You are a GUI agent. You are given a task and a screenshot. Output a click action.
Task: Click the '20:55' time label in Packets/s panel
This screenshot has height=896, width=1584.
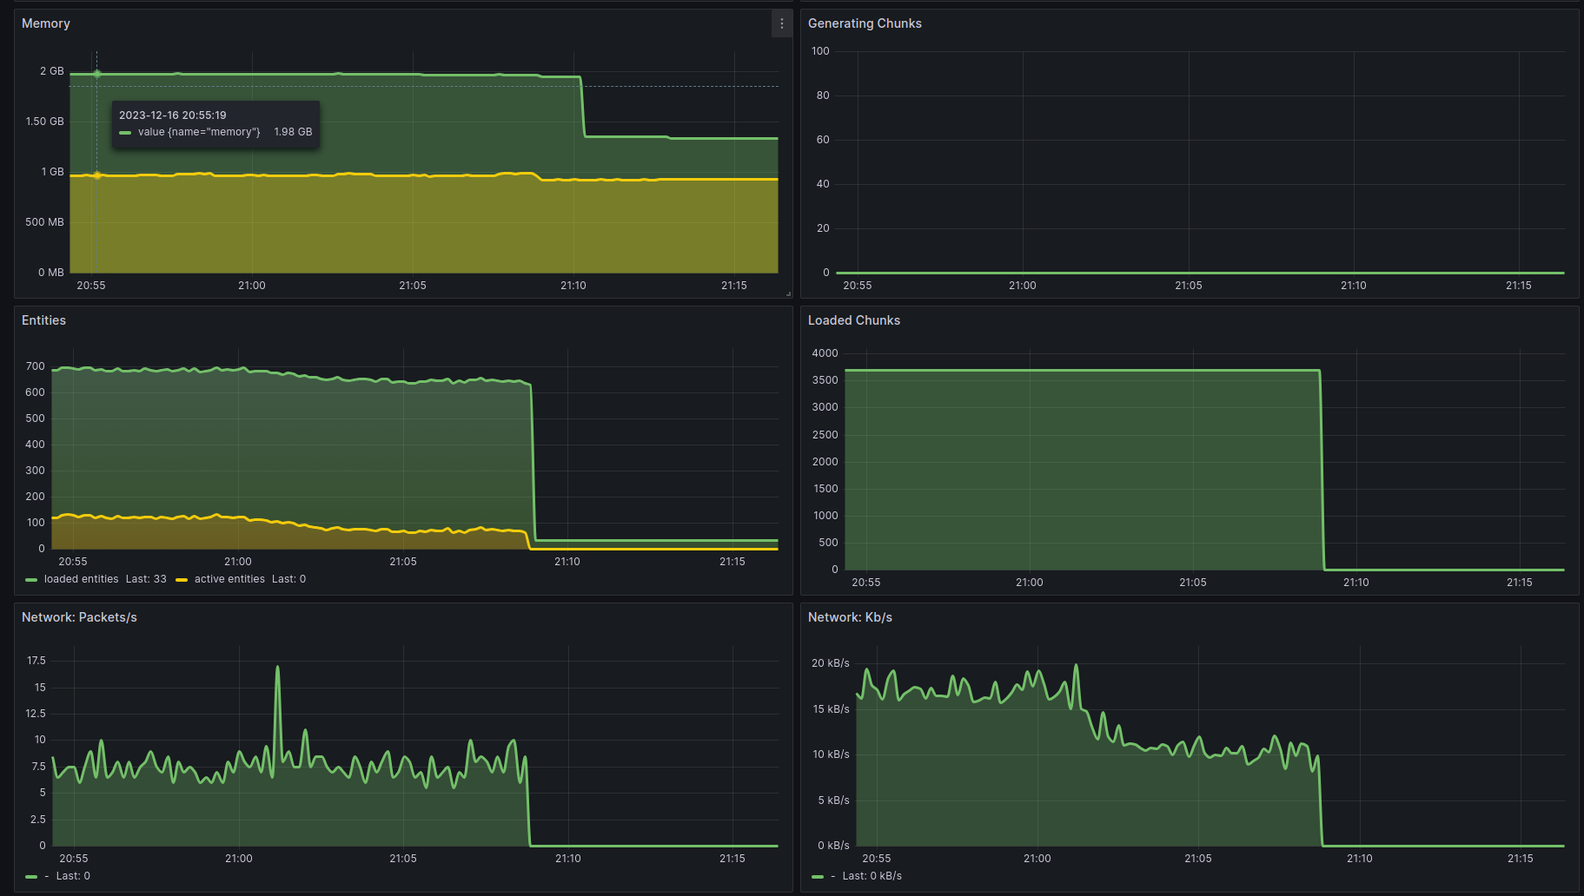point(74,859)
